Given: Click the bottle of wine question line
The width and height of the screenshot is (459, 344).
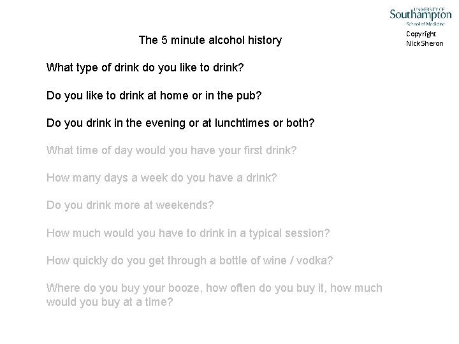Looking at the screenshot, I should [189, 261].
